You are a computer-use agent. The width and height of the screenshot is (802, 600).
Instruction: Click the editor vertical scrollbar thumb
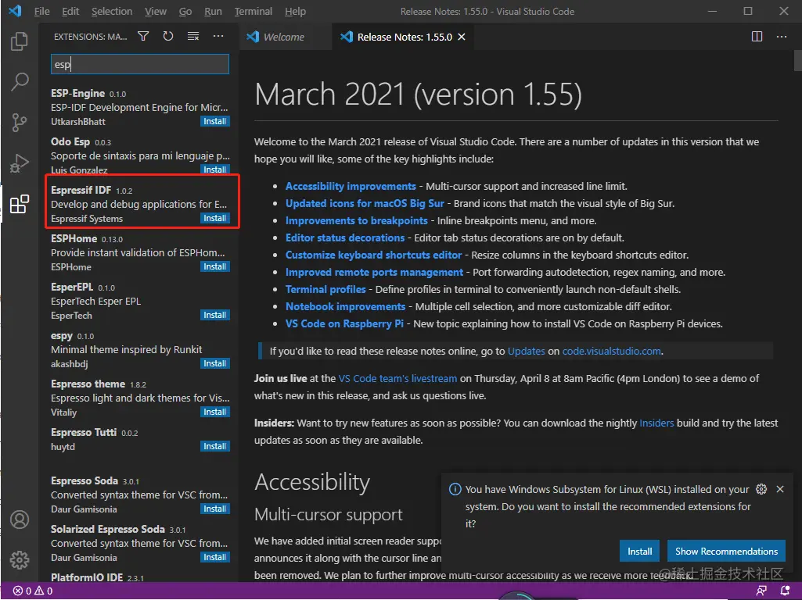pos(797,61)
